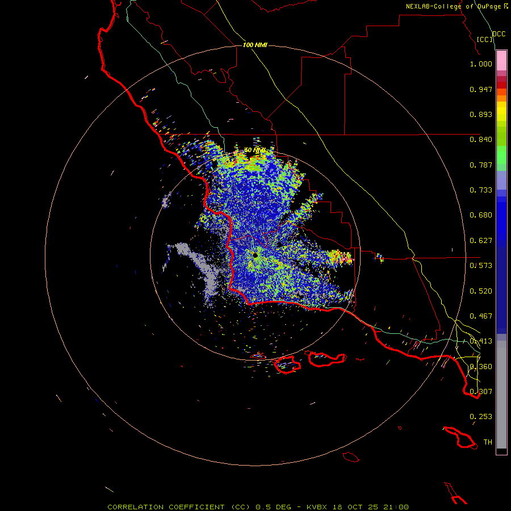Pick the pink top segment of the color bar

coord(501,61)
